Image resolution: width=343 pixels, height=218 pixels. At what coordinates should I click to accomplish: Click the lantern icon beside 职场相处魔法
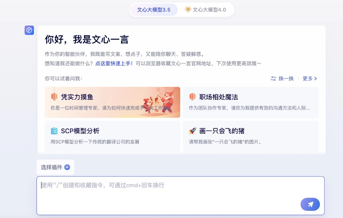(192, 97)
